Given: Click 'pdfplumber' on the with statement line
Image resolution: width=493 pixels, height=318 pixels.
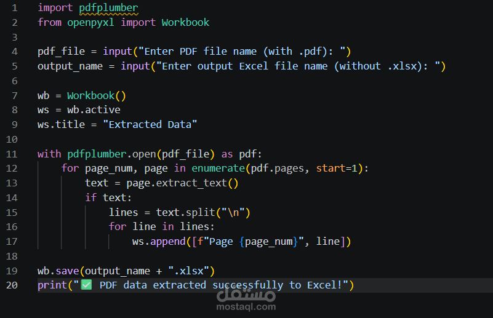Looking at the screenshot, I should (97, 154).
